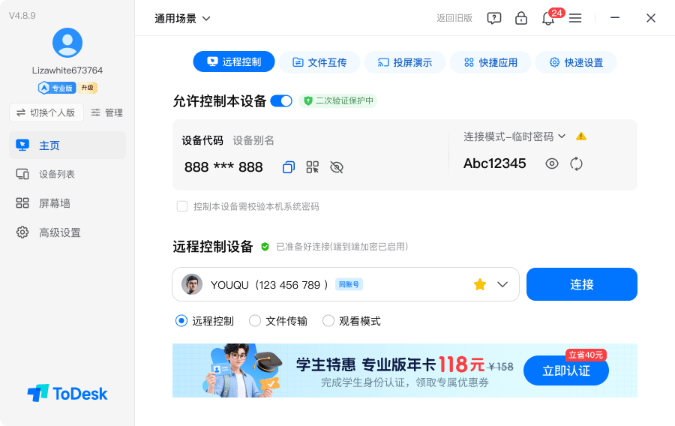The image size is (675, 426).
Task: Click temporary password Abc12345
Action: (x=495, y=163)
